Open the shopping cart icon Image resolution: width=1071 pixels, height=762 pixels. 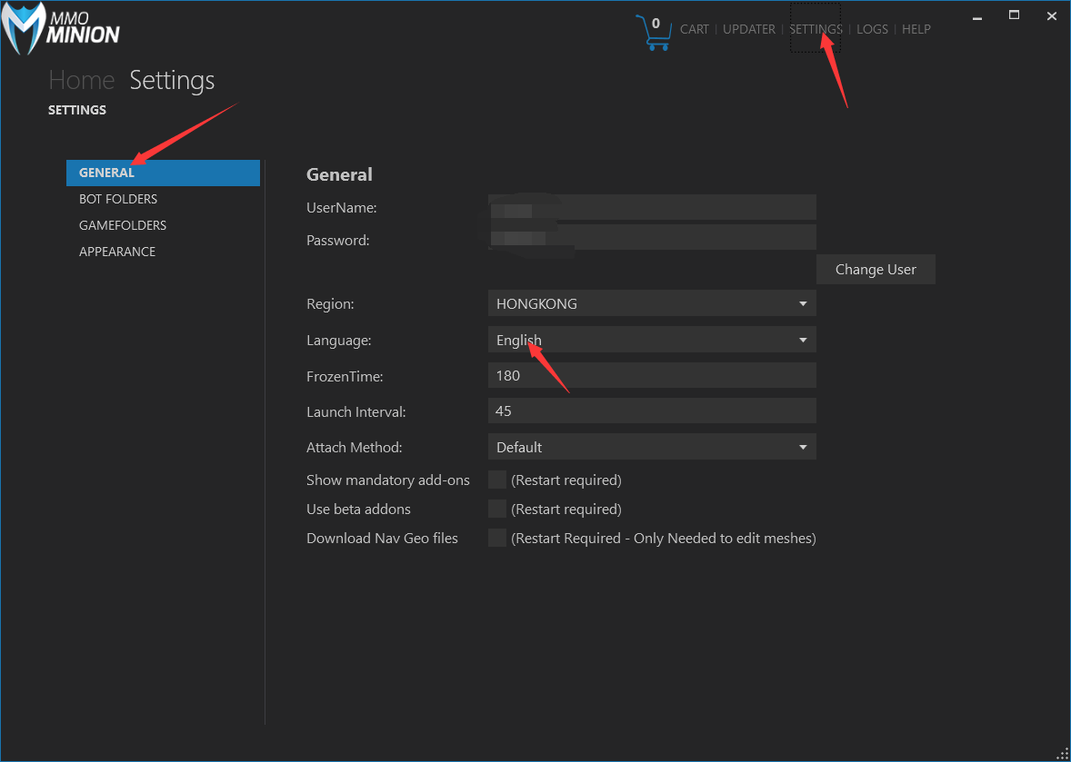(654, 33)
